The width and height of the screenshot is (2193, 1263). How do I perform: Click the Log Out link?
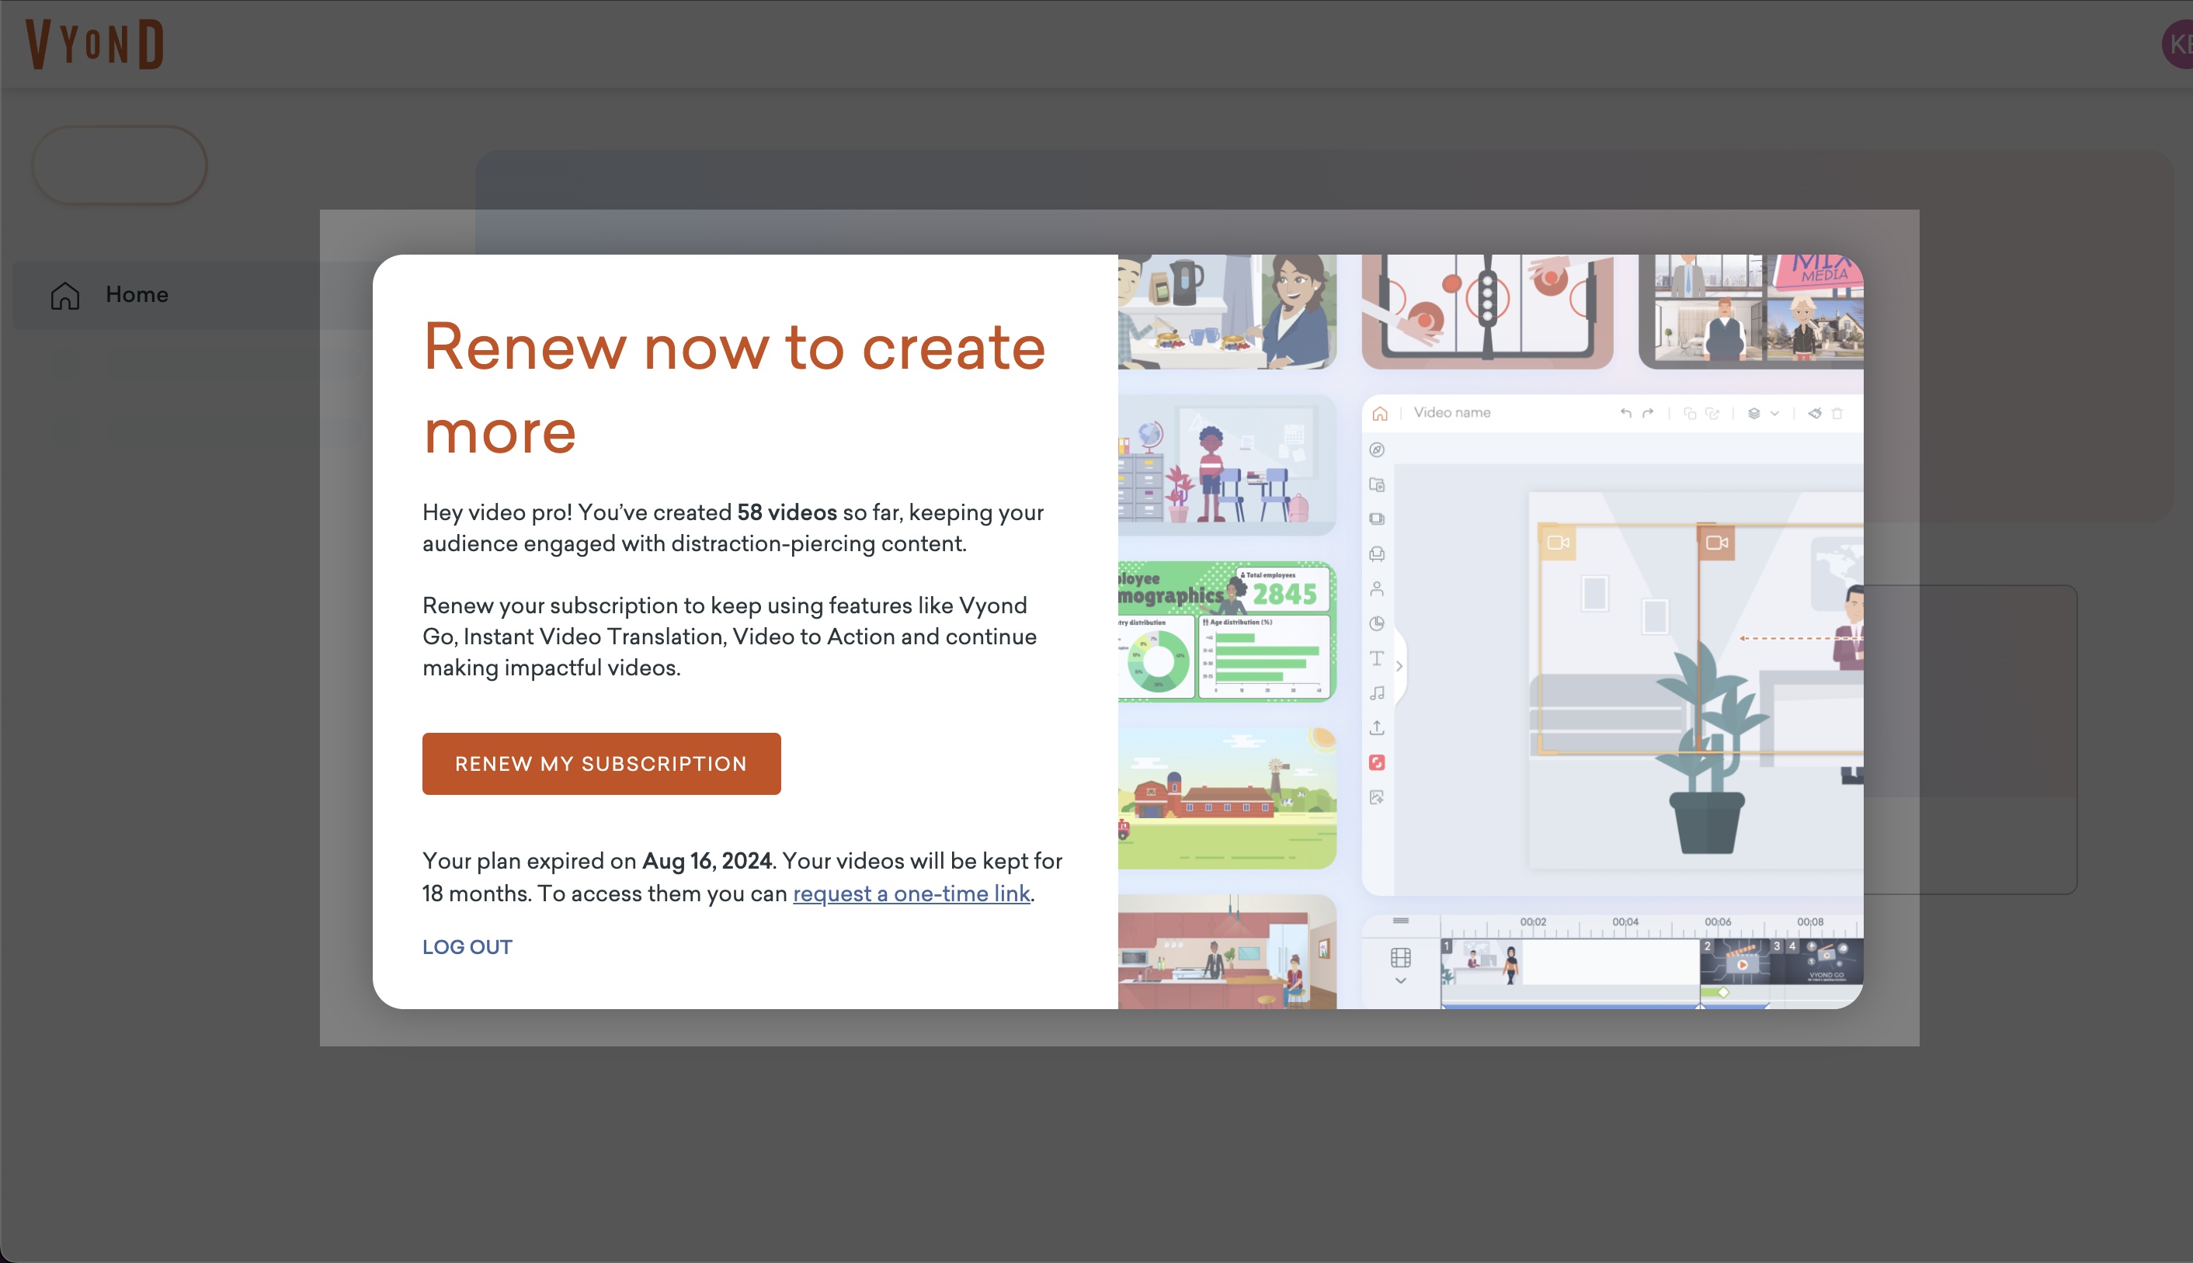(467, 947)
